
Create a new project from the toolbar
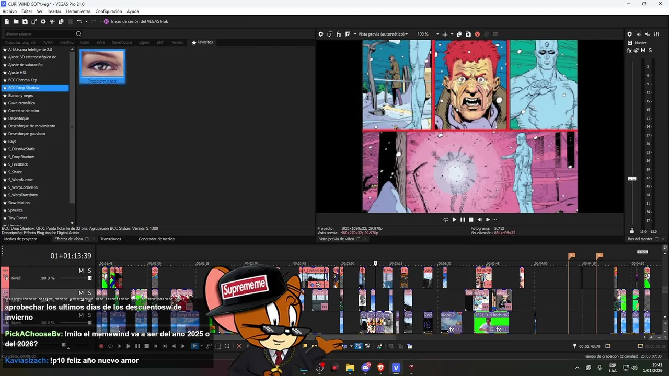(7, 21)
